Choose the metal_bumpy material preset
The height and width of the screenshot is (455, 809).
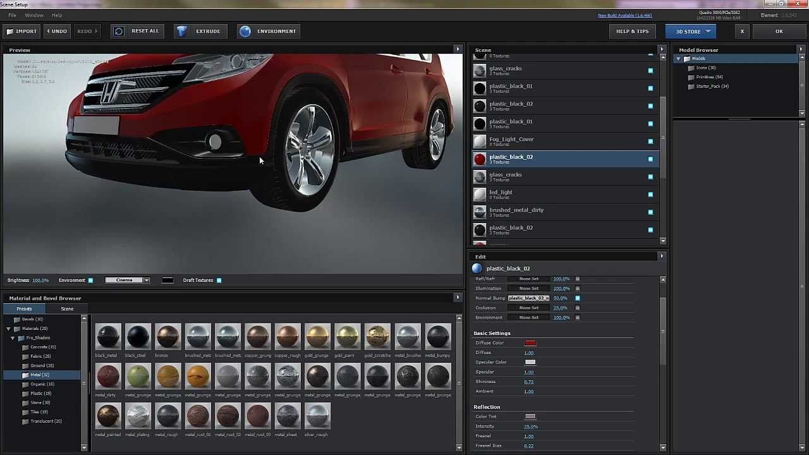pyautogui.click(x=437, y=337)
